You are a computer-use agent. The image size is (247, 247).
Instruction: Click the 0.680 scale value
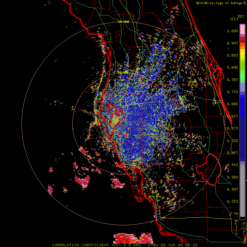coord(232,104)
